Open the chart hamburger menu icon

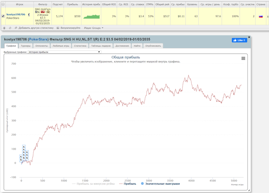[x=243, y=59]
